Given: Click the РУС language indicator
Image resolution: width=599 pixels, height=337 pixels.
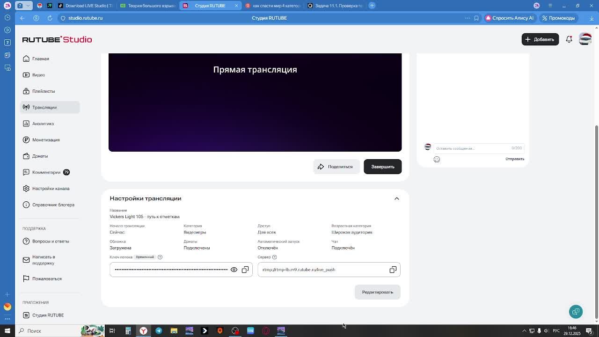Looking at the screenshot, I should click(556, 331).
